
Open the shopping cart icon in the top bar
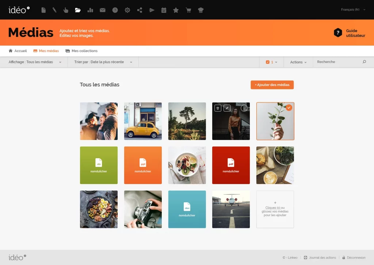pos(188,10)
